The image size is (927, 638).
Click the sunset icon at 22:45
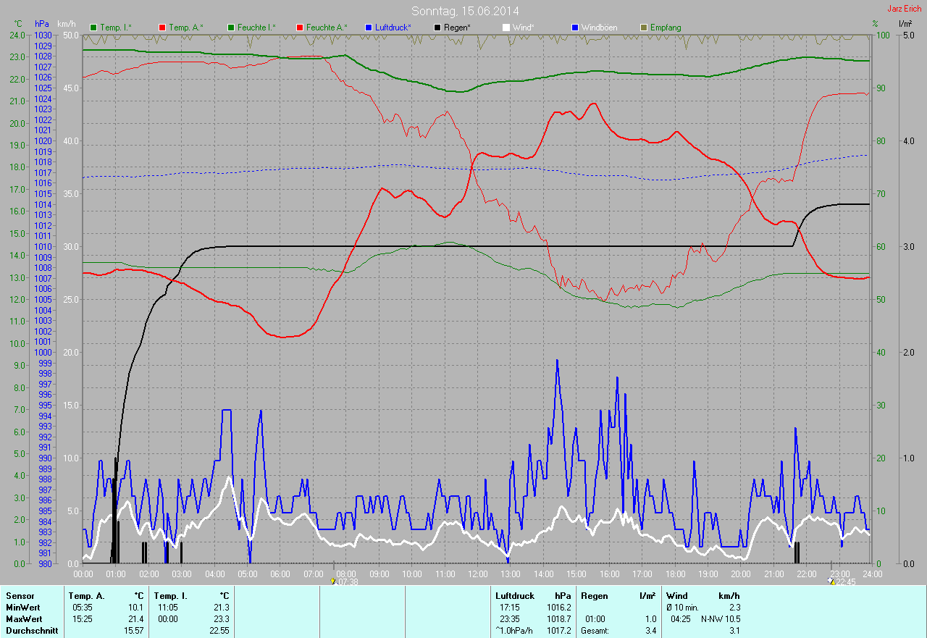pyautogui.click(x=832, y=581)
